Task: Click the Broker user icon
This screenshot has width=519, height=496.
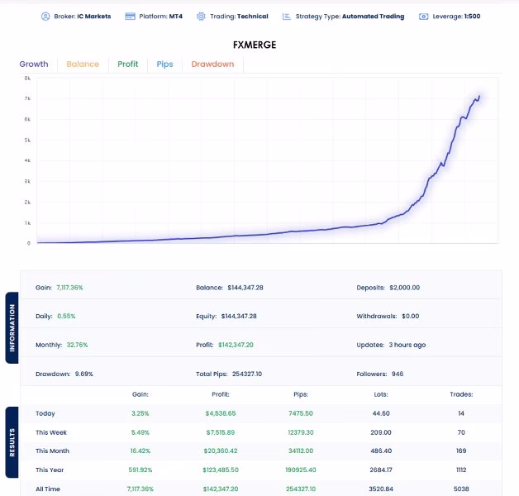Action: pos(45,17)
